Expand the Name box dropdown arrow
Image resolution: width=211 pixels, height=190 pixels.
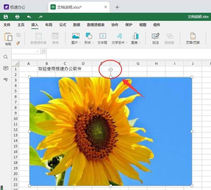coord(38,51)
